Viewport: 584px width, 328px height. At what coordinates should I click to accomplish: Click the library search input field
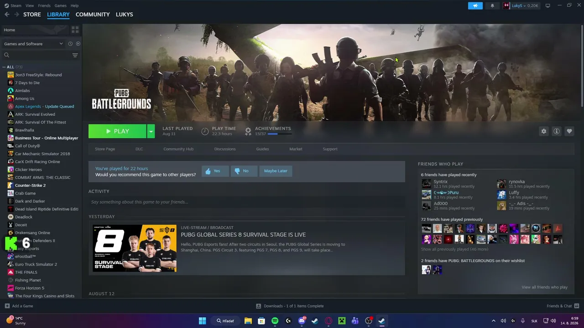point(40,55)
